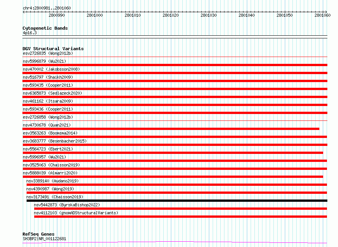This screenshot has height=247, width=338.
Task: Click the 4p16.3 cytogenetic band bar
Action: (175, 37)
